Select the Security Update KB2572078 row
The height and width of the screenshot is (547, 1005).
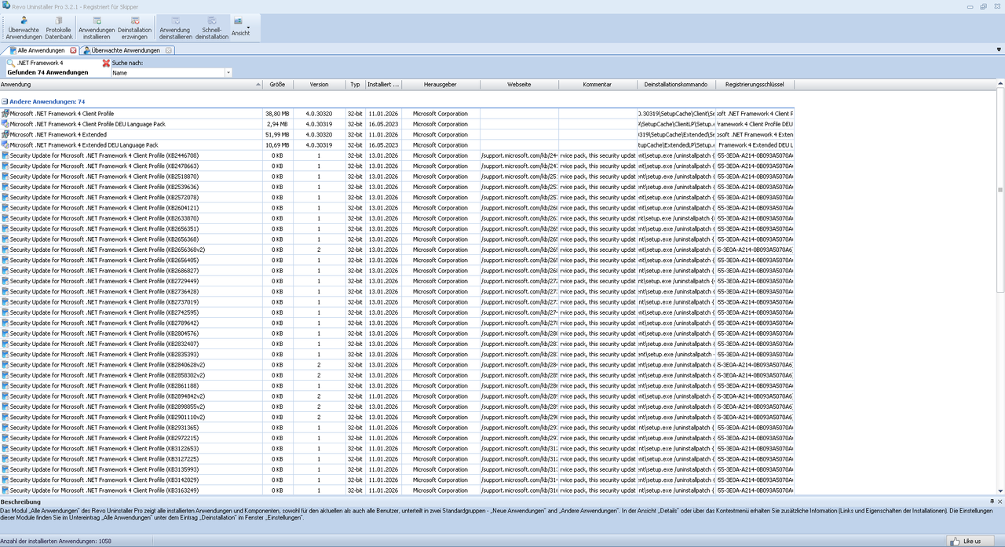click(x=397, y=198)
